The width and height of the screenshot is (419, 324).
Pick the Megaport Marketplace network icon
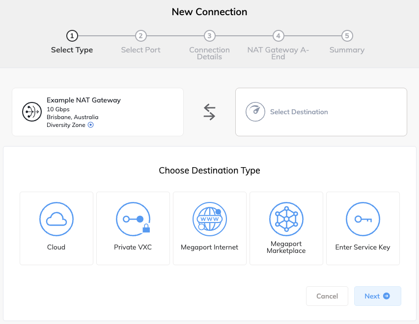[286, 219]
